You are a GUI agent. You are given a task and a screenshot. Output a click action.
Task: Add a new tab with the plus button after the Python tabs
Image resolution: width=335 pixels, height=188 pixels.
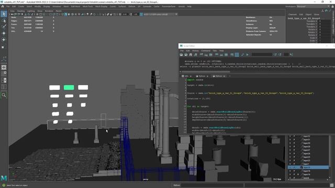click(230, 76)
